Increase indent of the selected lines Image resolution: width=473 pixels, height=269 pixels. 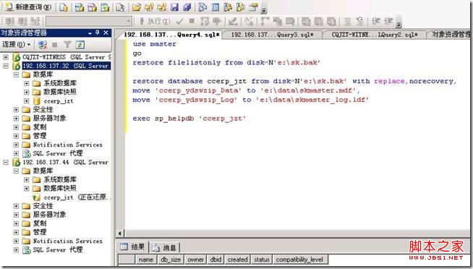pos(388,21)
